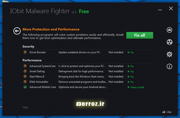Click the Hide link at bottom
The width and height of the screenshot is (180, 118).
coord(25,107)
